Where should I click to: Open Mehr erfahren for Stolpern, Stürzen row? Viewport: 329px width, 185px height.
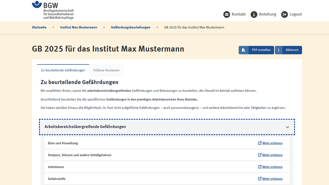(272, 155)
